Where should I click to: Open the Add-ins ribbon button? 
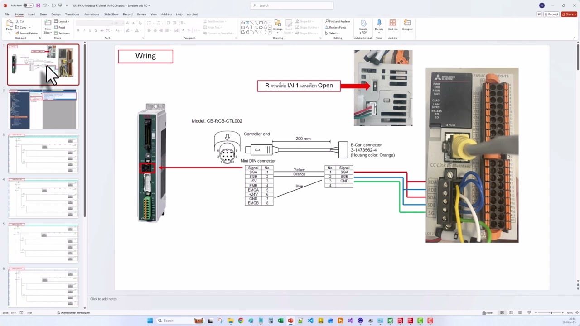tap(393, 25)
